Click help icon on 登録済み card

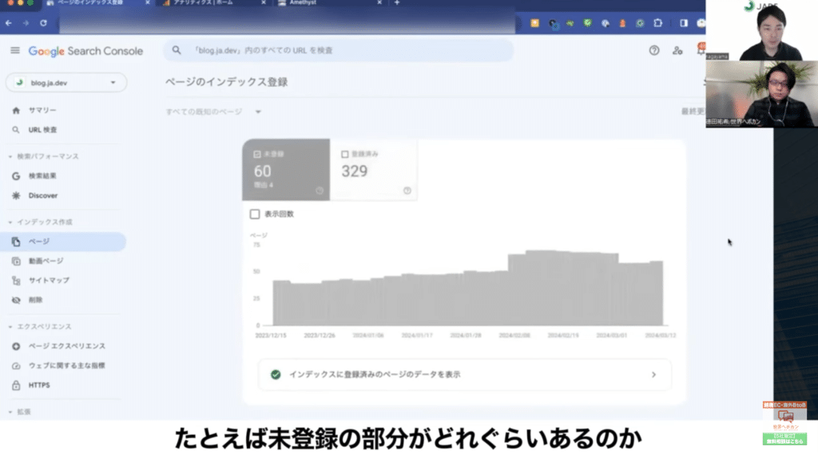tap(407, 191)
